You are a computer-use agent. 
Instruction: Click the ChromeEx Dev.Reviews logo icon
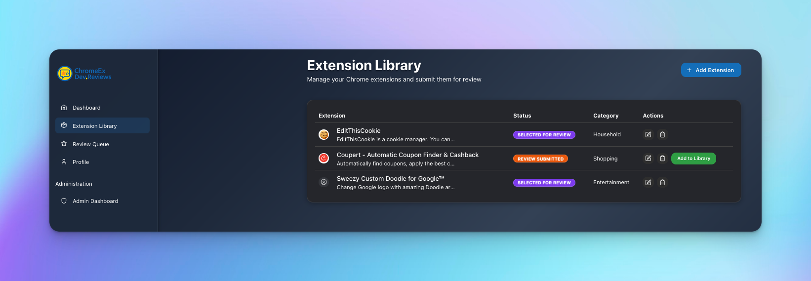pyautogui.click(x=65, y=74)
